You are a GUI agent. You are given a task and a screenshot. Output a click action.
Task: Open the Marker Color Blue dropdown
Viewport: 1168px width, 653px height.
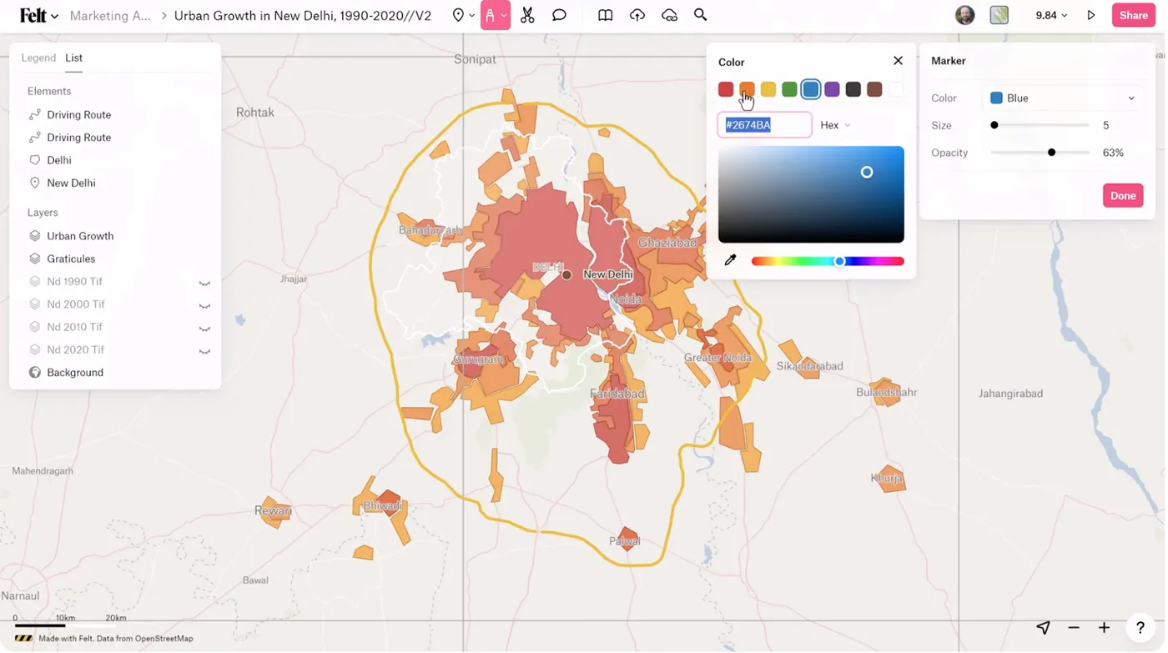[1062, 98]
